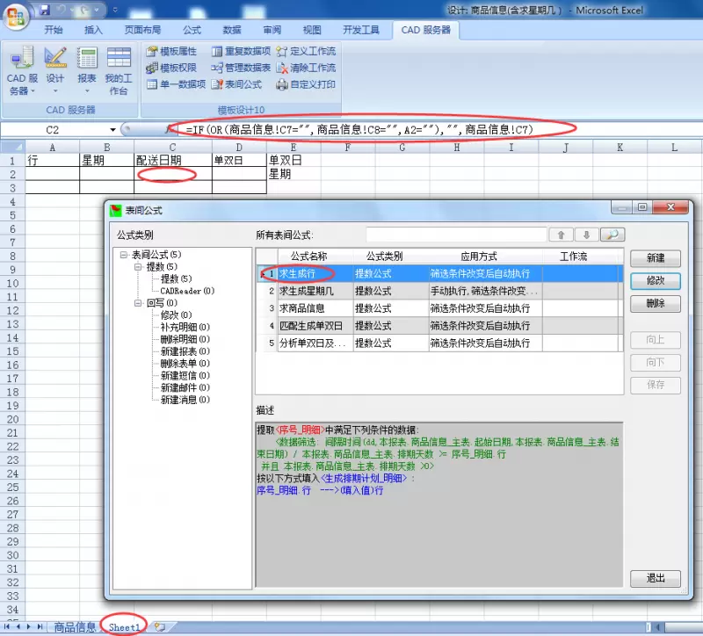Open the CAD 服务器 ribbon button
Screen dimensions: 703x636
pos(22,70)
